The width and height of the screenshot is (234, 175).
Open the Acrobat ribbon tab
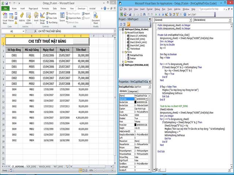tap(93, 8)
